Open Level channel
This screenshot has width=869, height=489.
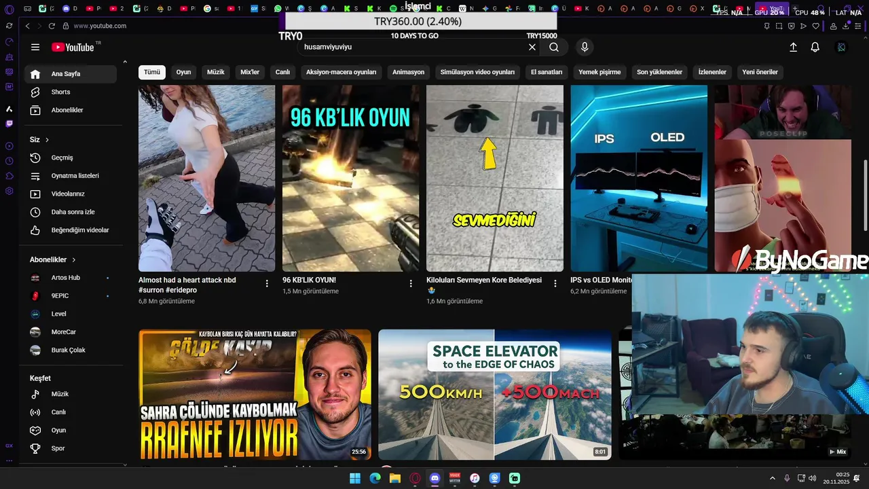click(71, 314)
